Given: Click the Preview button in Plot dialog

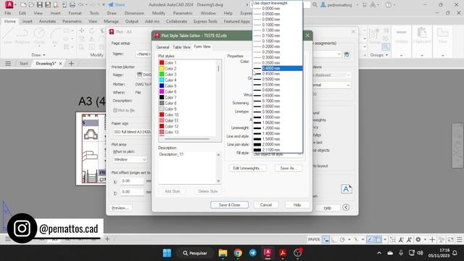Looking at the screenshot, I should (120, 208).
